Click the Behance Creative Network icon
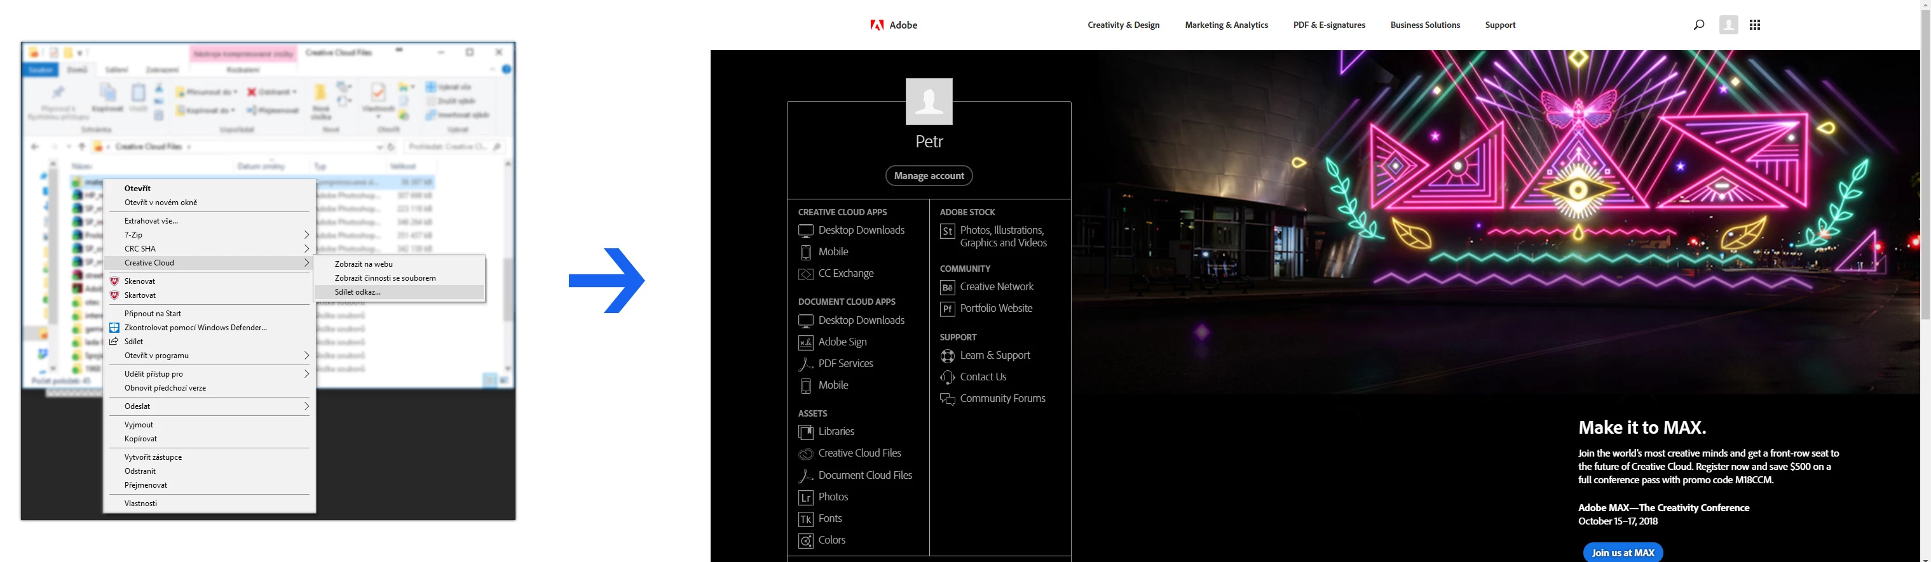Viewport: 1931px width, 562px height. click(948, 288)
